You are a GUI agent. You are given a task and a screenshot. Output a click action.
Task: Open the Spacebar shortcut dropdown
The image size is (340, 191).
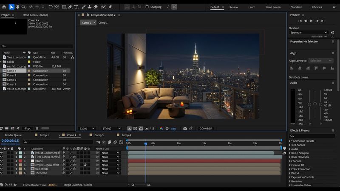(x=309, y=33)
